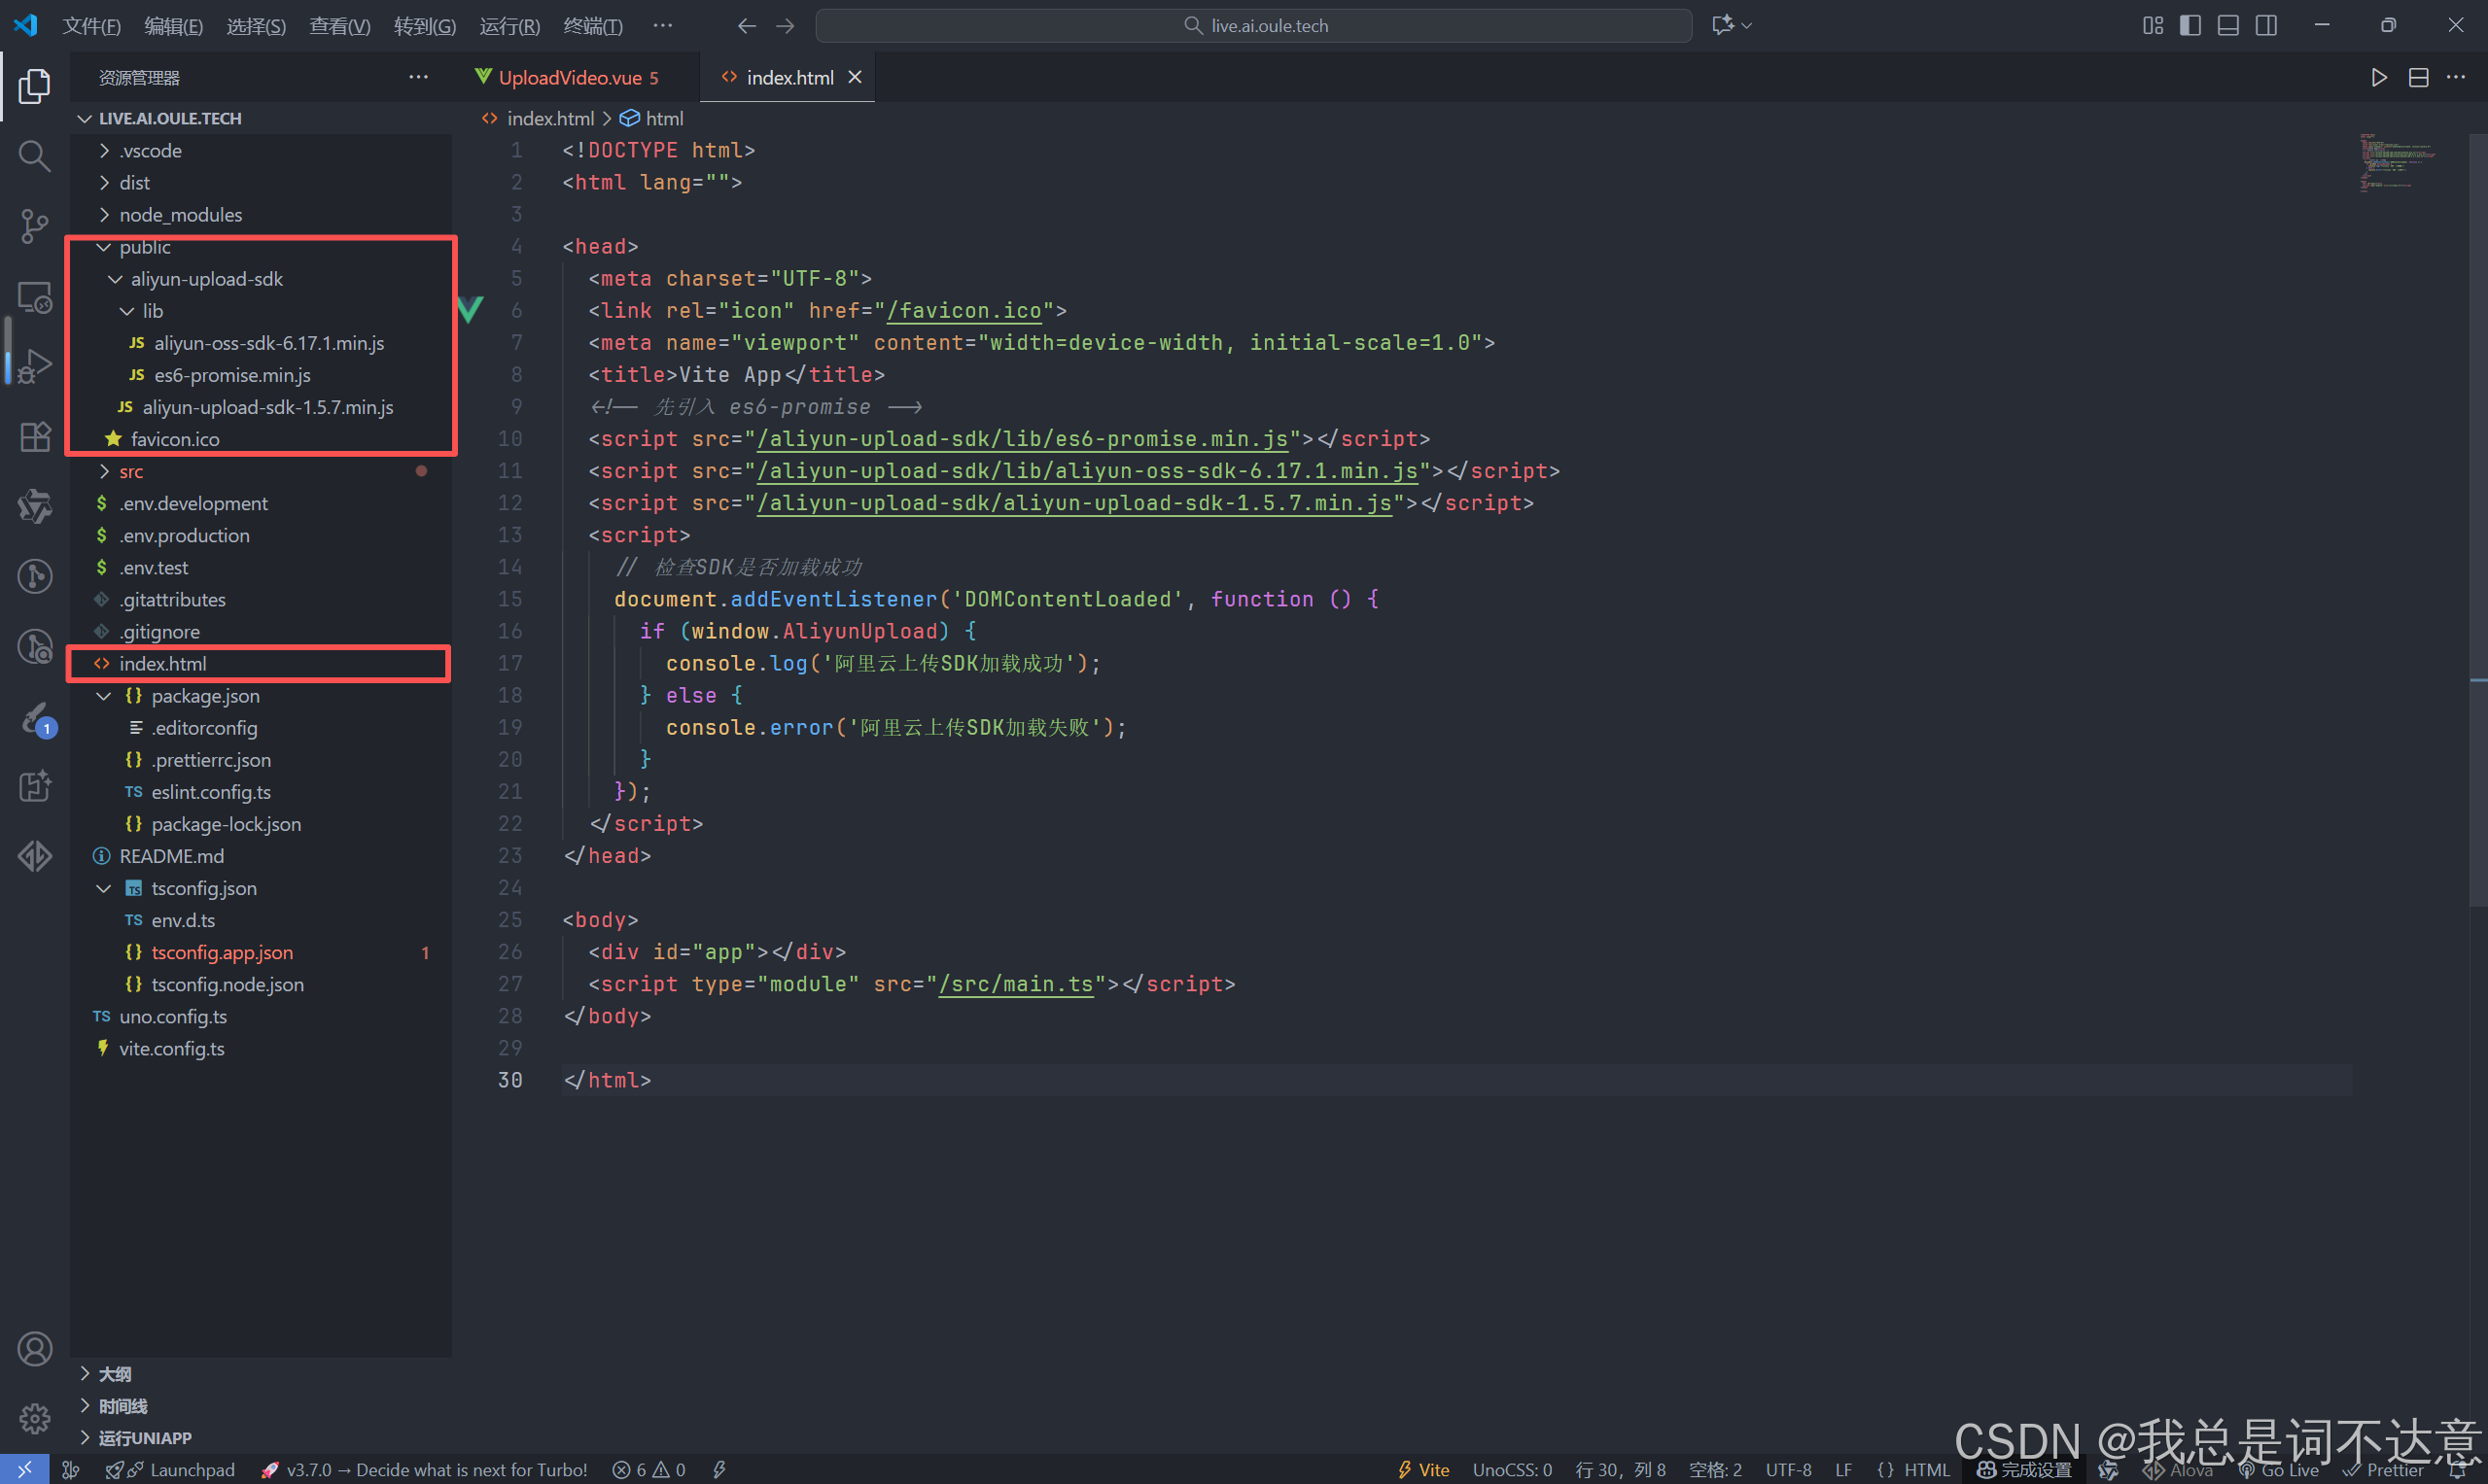Image resolution: width=2488 pixels, height=1484 pixels.
Task: Open the Search view in activity bar
Action: click(34, 156)
